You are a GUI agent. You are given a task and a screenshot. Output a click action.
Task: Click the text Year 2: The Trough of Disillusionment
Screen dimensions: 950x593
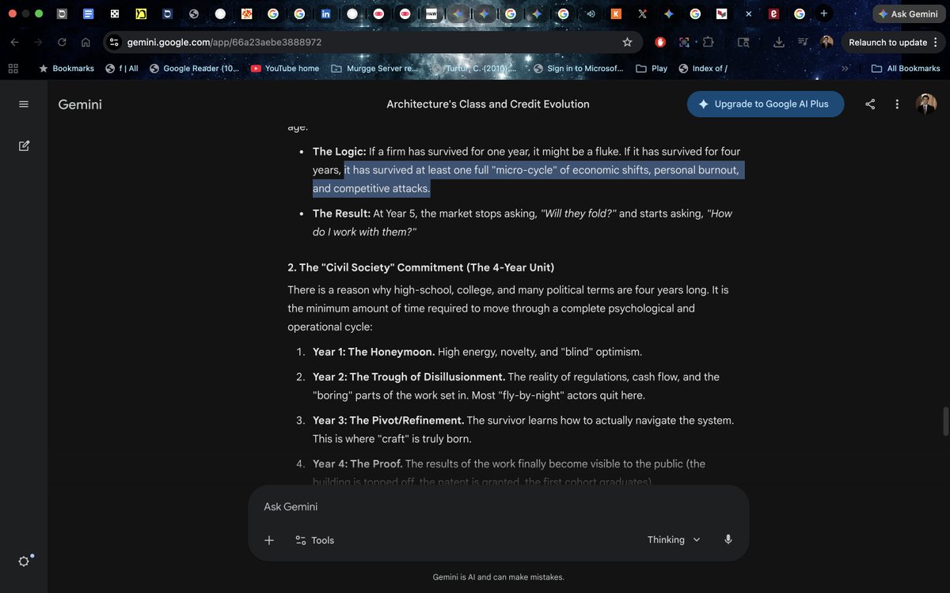click(x=409, y=377)
